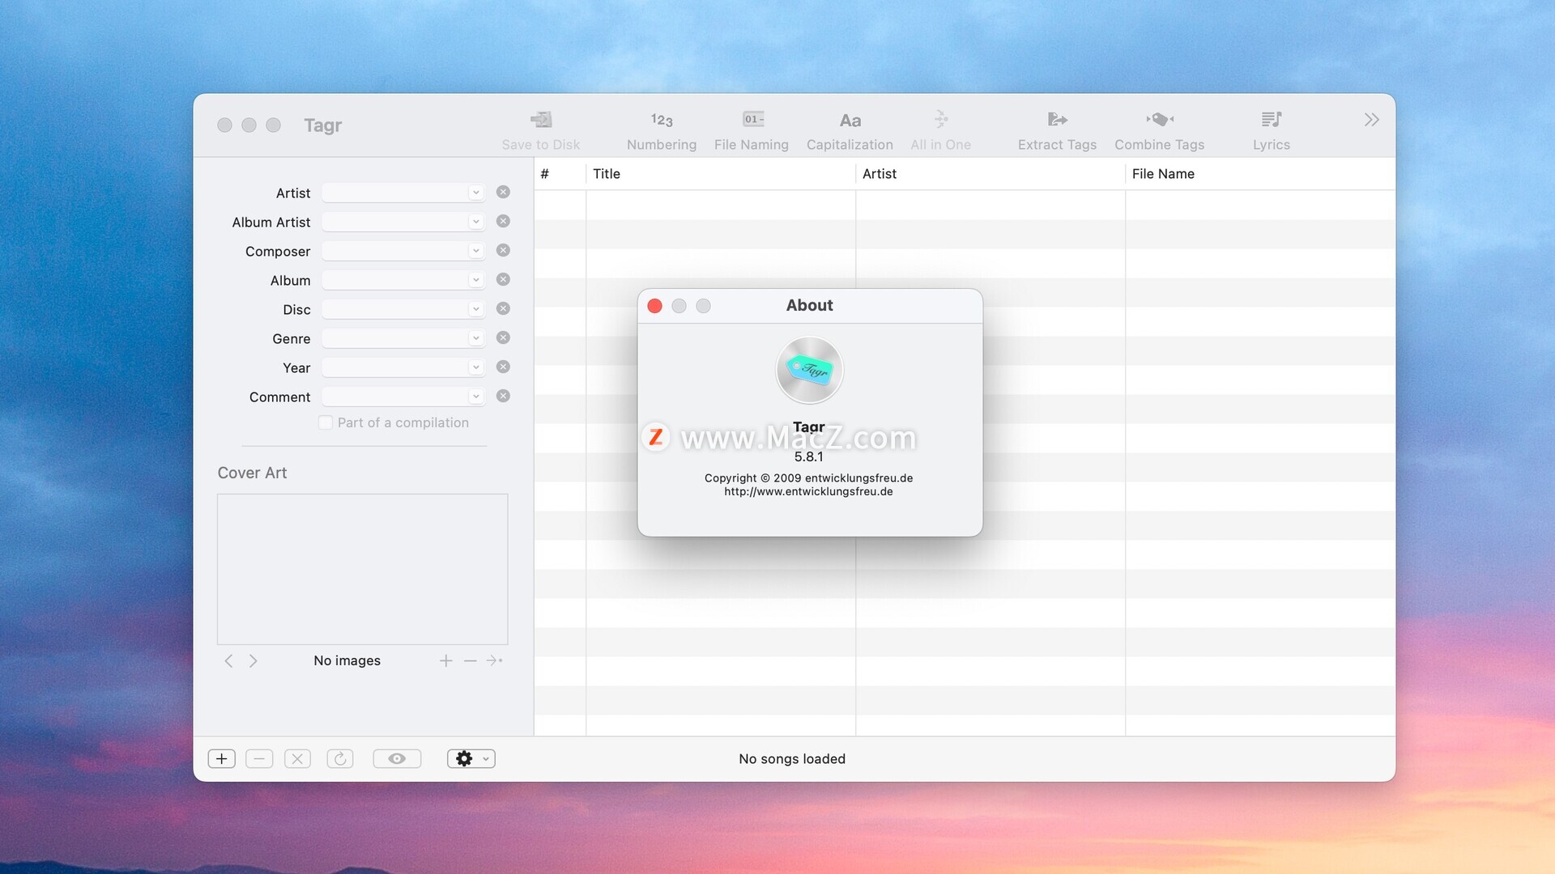Clear the Album Artist field
The height and width of the screenshot is (874, 1555).
[x=503, y=222]
